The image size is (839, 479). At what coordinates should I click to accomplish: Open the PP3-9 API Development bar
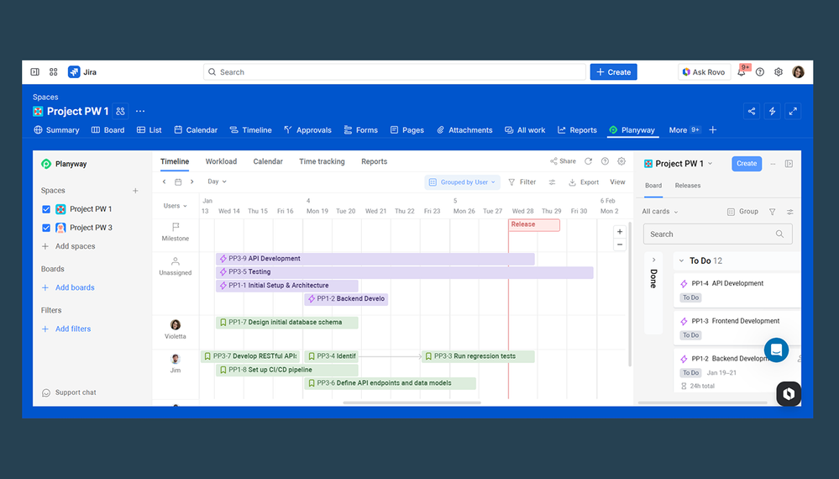click(x=375, y=259)
